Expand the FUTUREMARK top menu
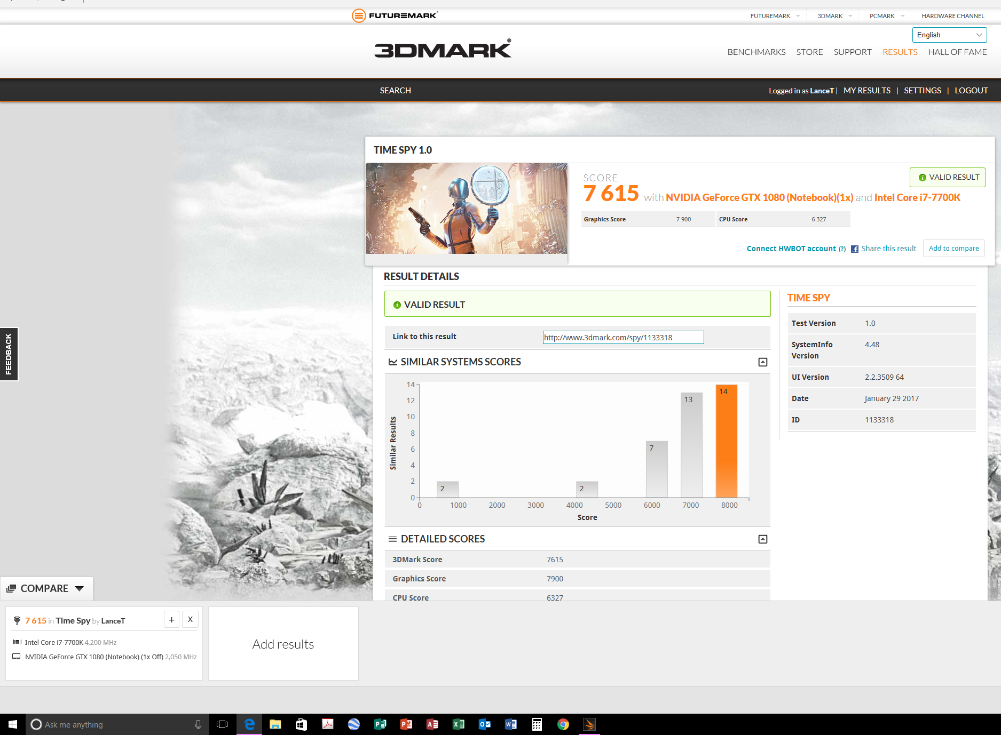 [775, 16]
